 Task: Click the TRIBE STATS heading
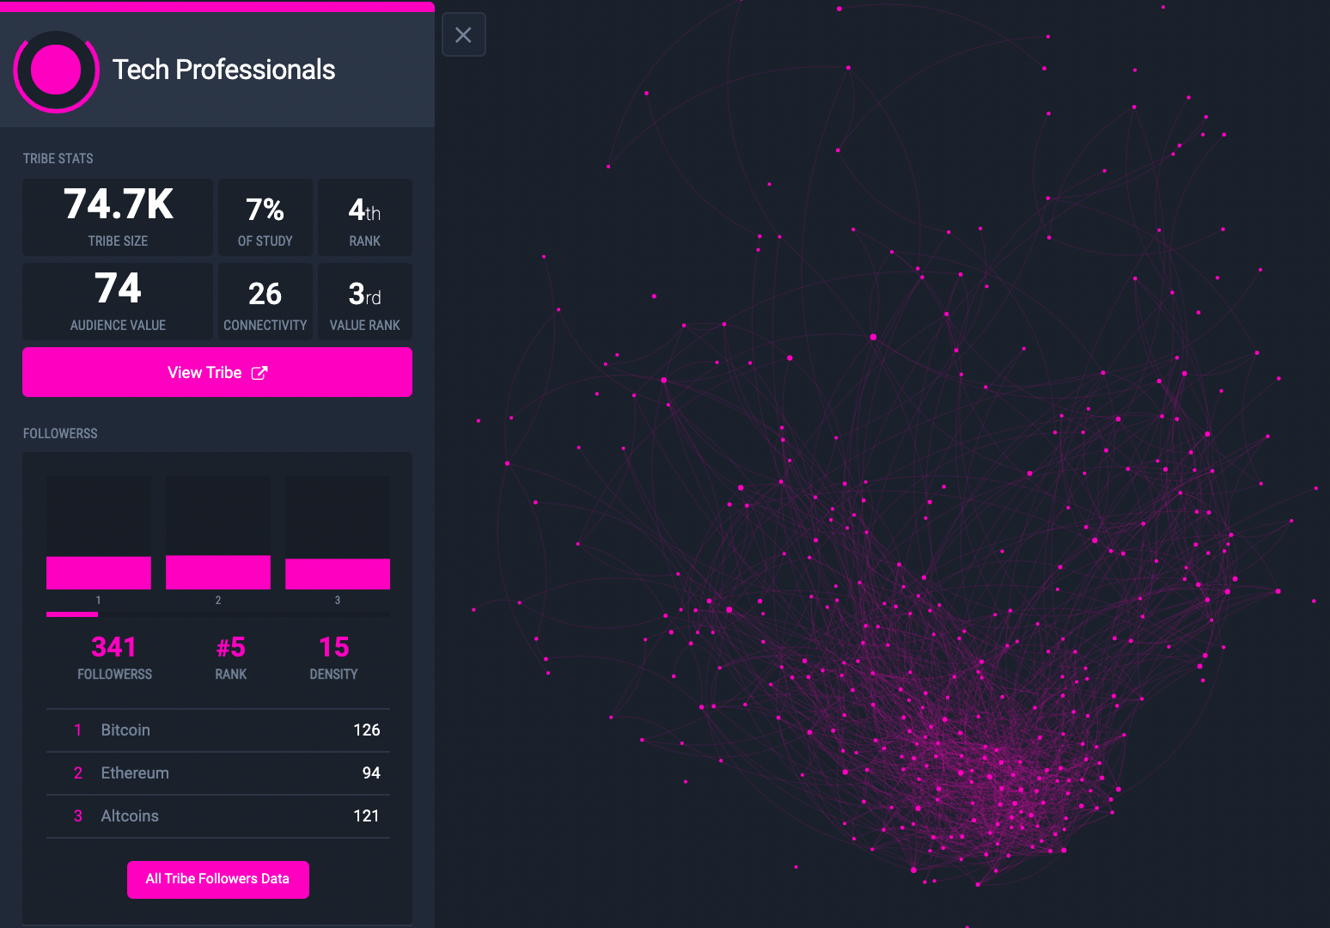[x=58, y=159]
